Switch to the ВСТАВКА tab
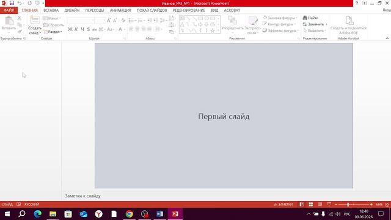This screenshot has height=220, width=391. 51,10
